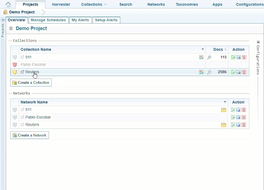Delete the Pablo Escobar network using its trash icon
Viewport: 264px width, 190px height.
coord(244,117)
